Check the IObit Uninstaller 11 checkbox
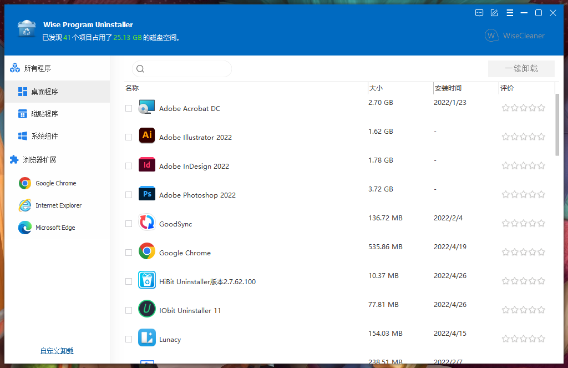 (x=129, y=310)
